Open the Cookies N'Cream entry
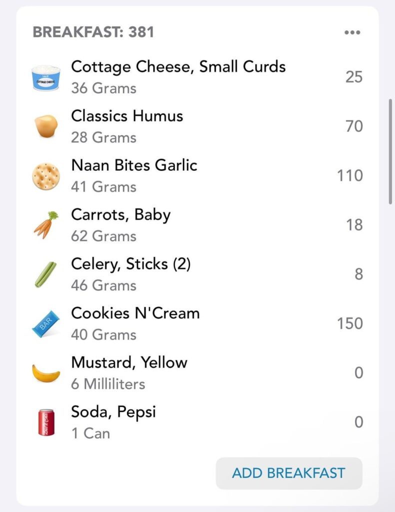The width and height of the screenshot is (395, 512). [x=135, y=313]
